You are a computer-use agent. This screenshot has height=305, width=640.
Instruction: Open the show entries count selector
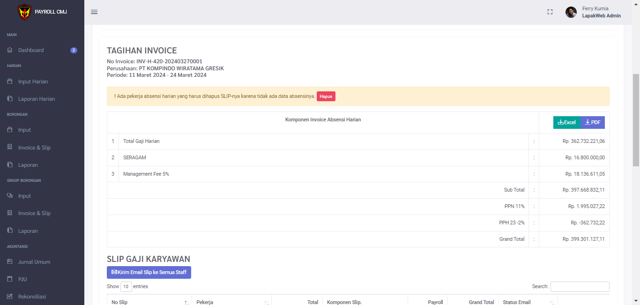(x=126, y=287)
